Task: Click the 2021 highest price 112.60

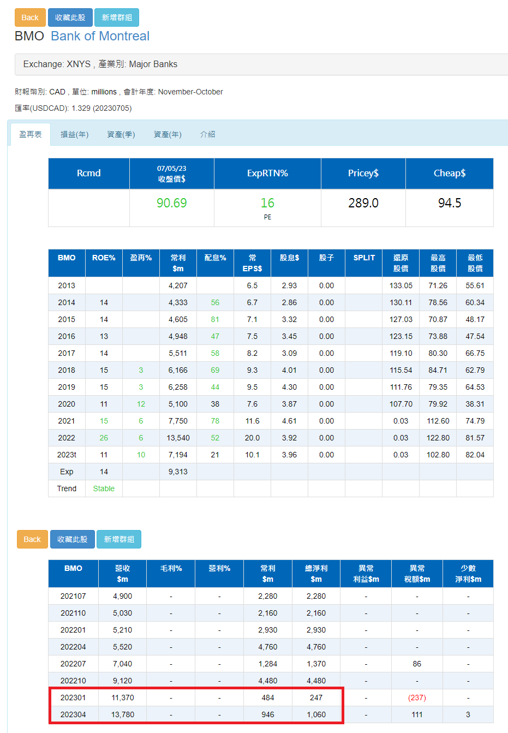Action: click(x=438, y=421)
